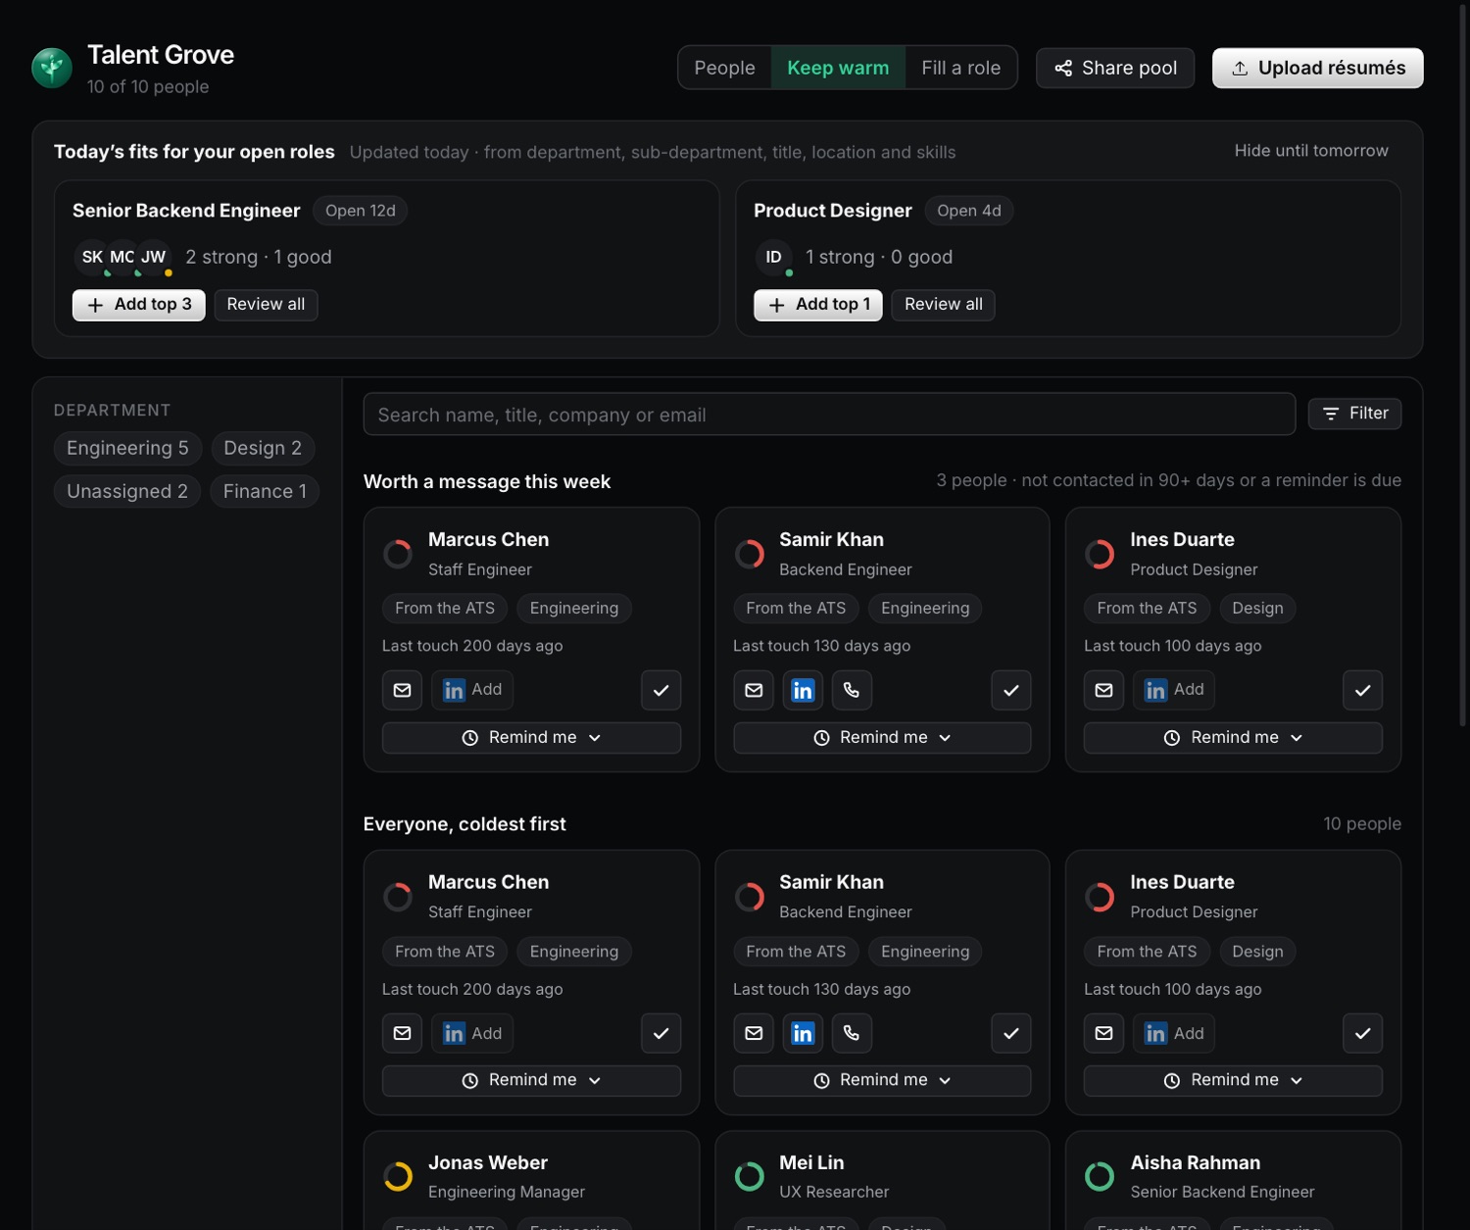This screenshot has height=1230, width=1470.
Task: Email Marcus Chen in Worth a message section
Action: [x=402, y=690]
